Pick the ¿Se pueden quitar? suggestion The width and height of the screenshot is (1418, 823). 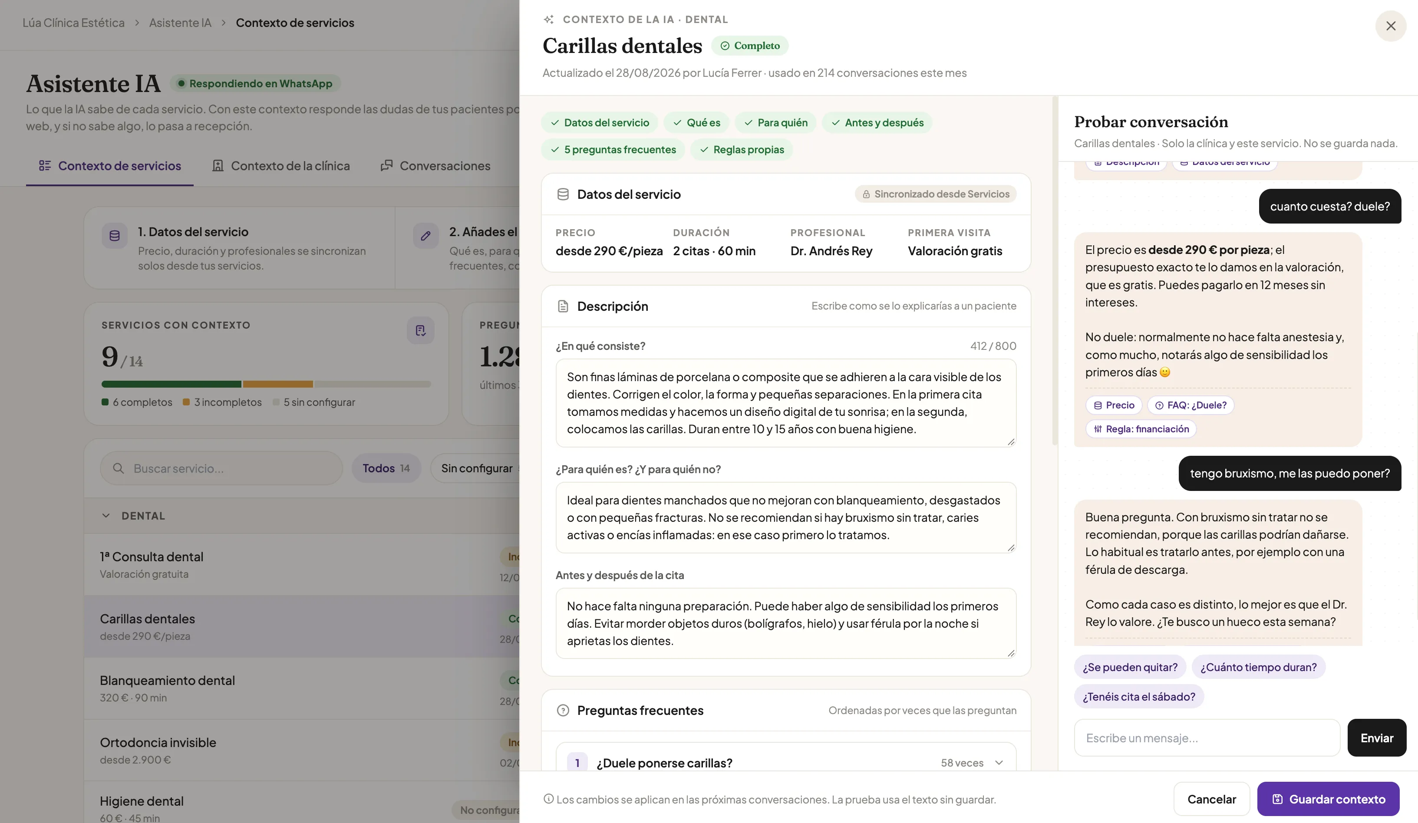1130,667
